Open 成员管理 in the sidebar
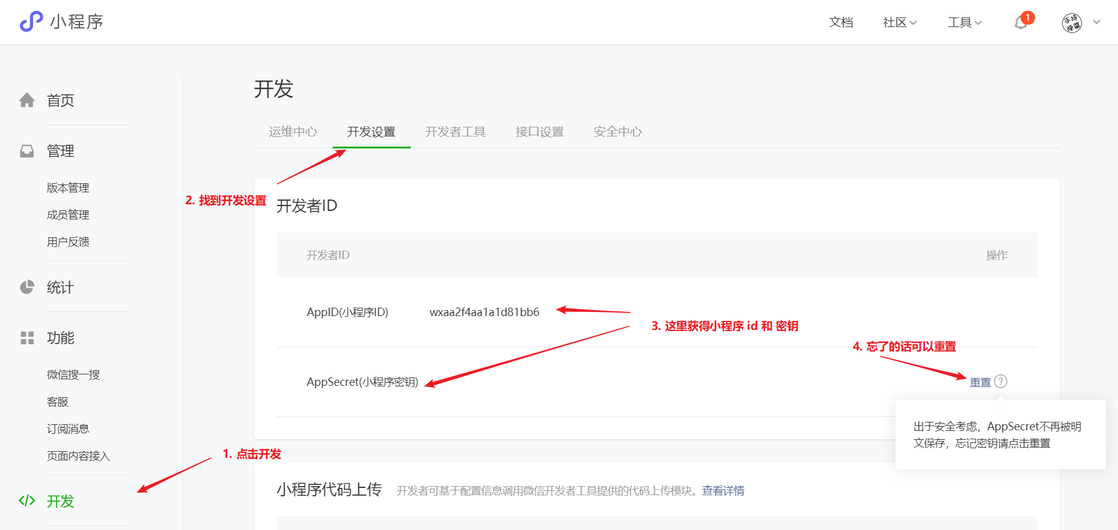 68,215
